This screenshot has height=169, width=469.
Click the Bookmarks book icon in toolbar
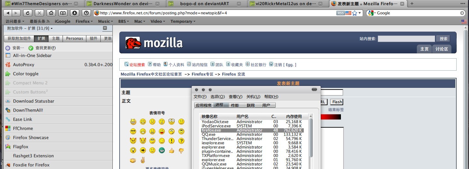click(63, 13)
